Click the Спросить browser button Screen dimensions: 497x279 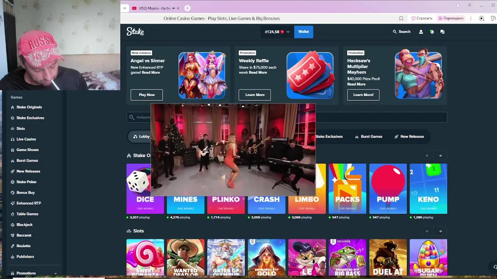point(422,19)
